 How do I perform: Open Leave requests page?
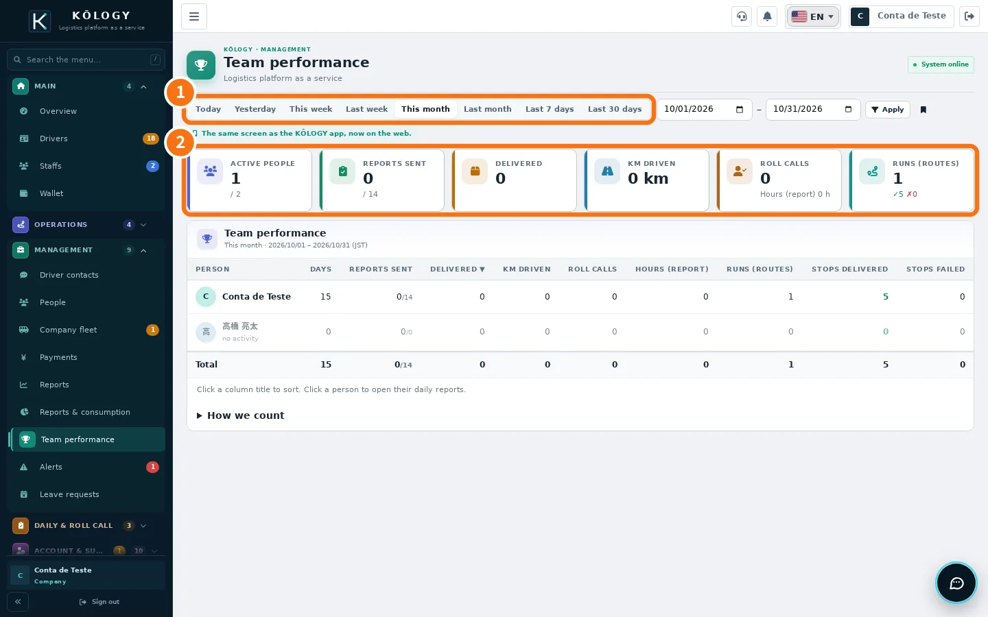[x=87, y=494]
